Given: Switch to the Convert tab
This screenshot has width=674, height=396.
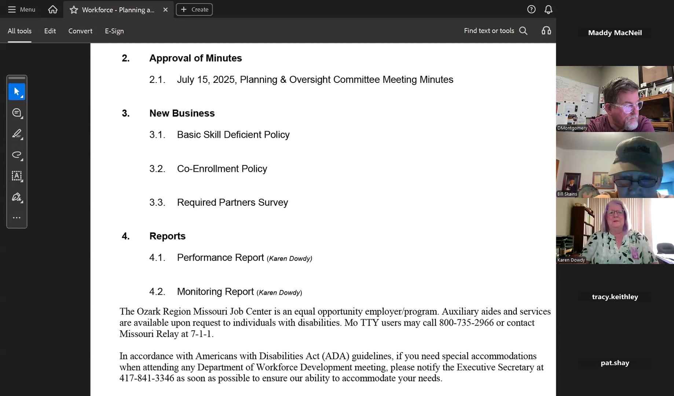Looking at the screenshot, I should 80,31.
